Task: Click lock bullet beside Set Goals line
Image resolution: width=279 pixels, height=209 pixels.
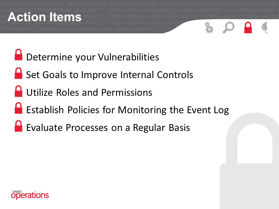Action: pyautogui.click(x=19, y=73)
